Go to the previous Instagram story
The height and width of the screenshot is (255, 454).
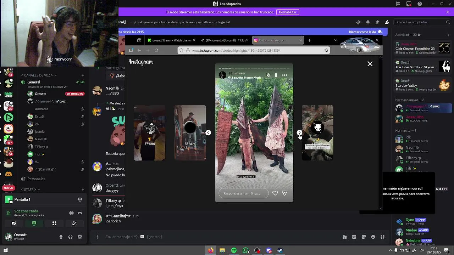click(x=208, y=133)
